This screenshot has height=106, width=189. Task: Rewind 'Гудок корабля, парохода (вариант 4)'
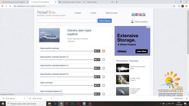95,77
